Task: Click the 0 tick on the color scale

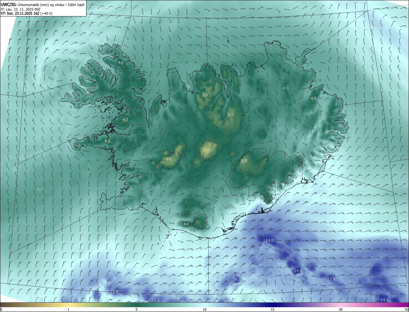Action: [1, 309]
